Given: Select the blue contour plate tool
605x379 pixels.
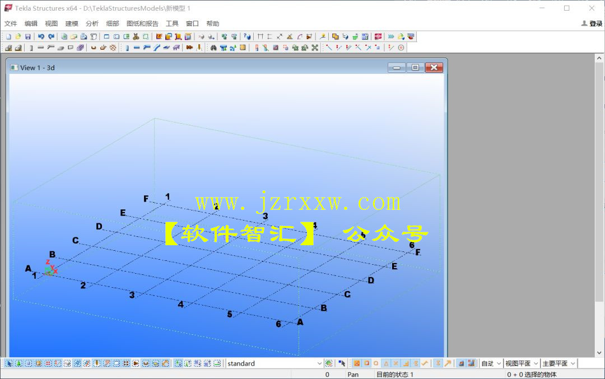Looking at the screenshot, I should [166, 48].
